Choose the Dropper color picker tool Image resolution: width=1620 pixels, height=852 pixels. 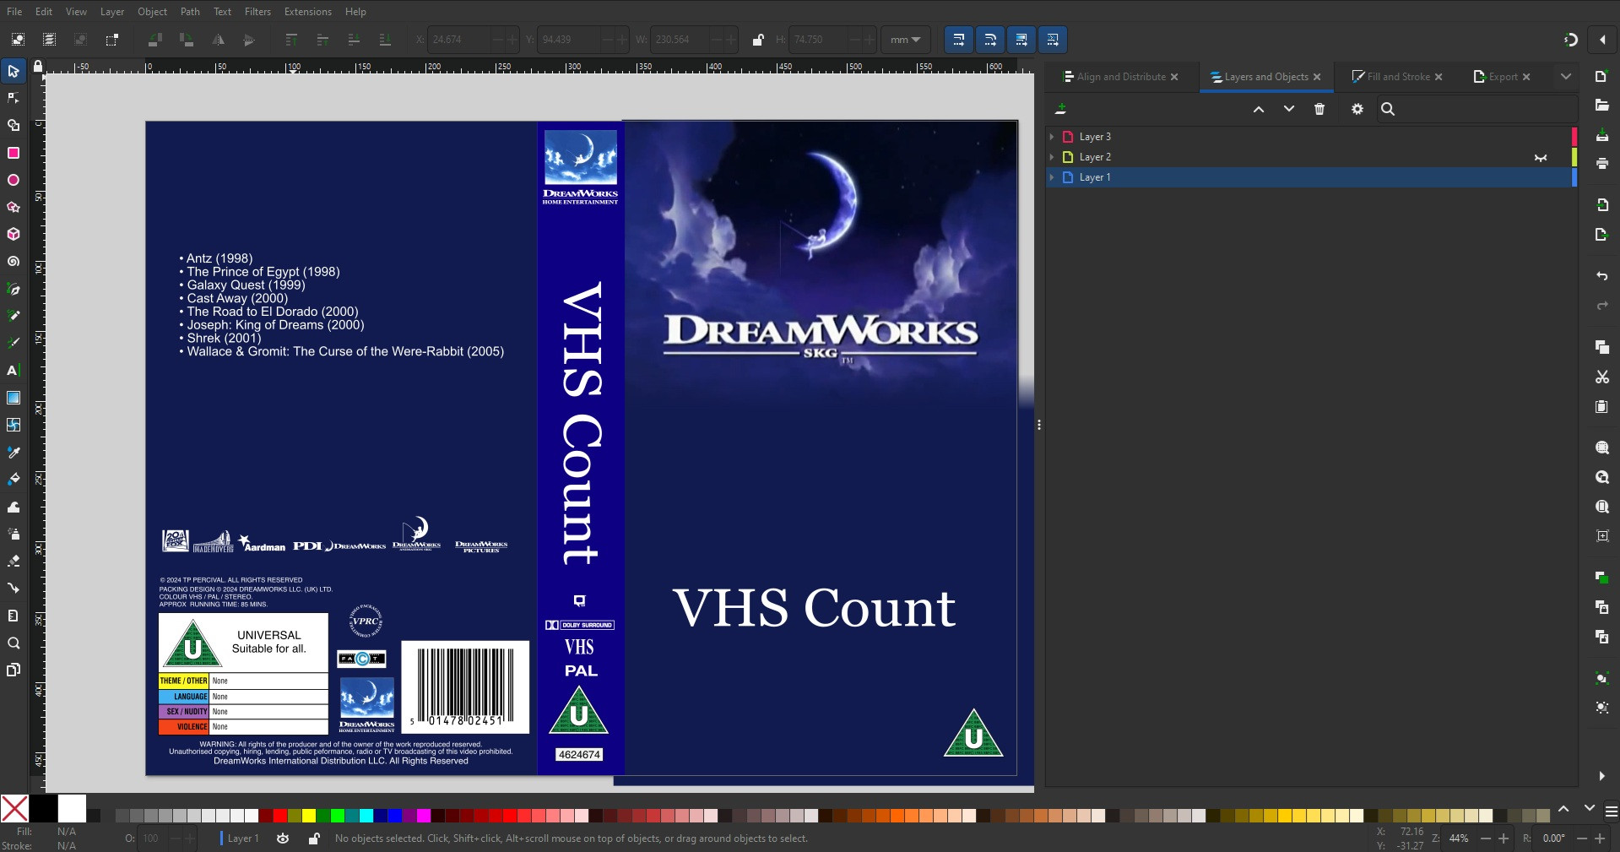pyautogui.click(x=14, y=452)
